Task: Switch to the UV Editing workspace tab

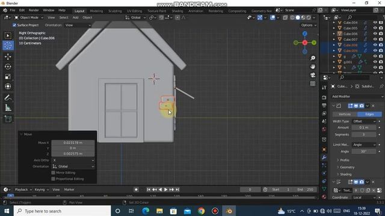Action: [134, 11]
